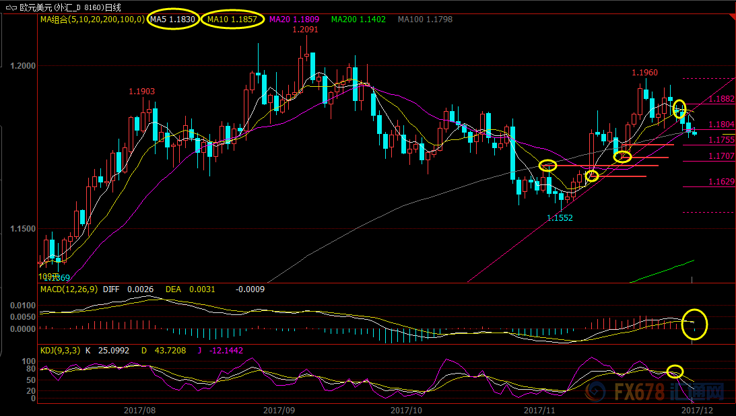This screenshot has width=736, height=416.
Task: Click the DIFF 0.0026 value
Action: [128, 289]
